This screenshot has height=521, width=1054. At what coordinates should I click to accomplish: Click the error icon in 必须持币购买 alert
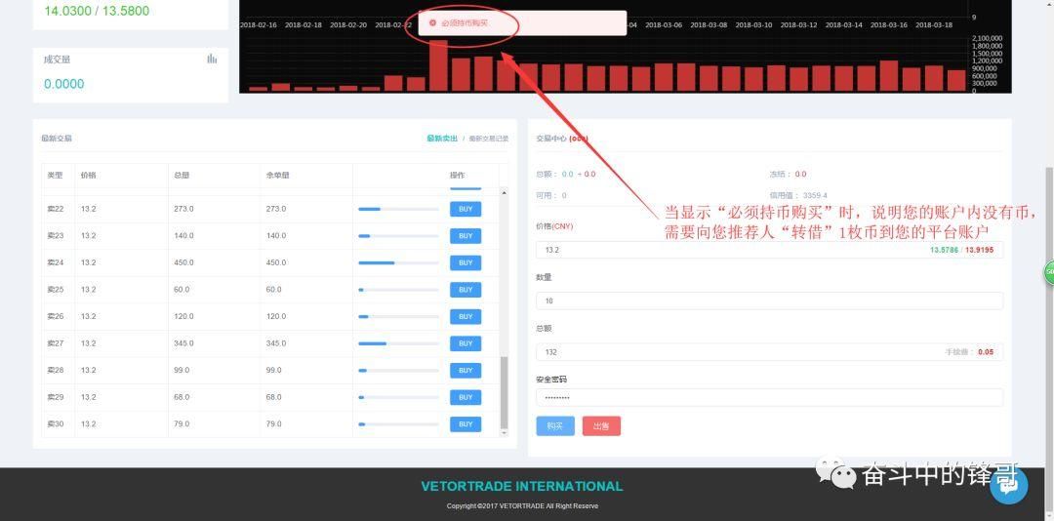432,22
